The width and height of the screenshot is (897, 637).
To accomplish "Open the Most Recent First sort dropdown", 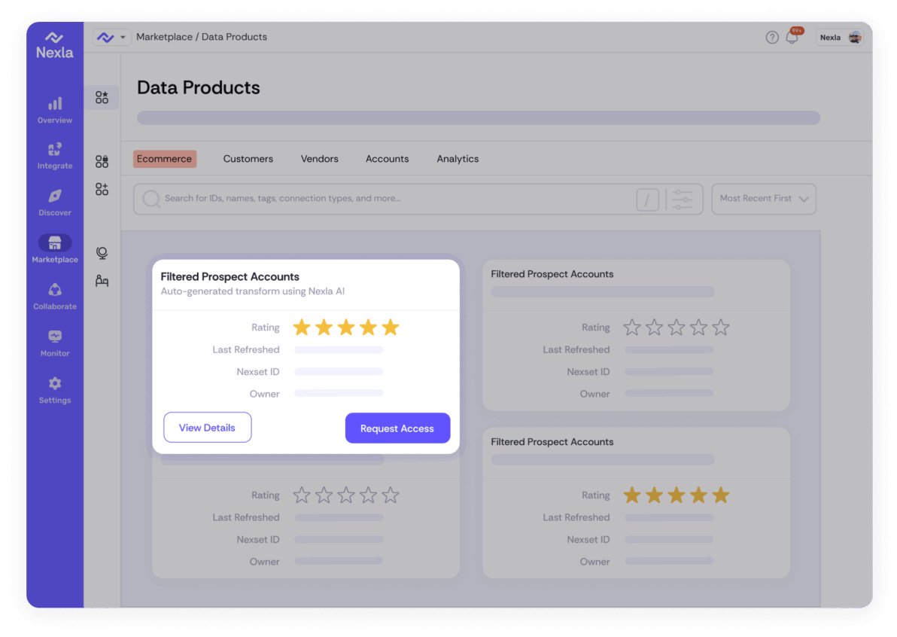I will point(763,198).
